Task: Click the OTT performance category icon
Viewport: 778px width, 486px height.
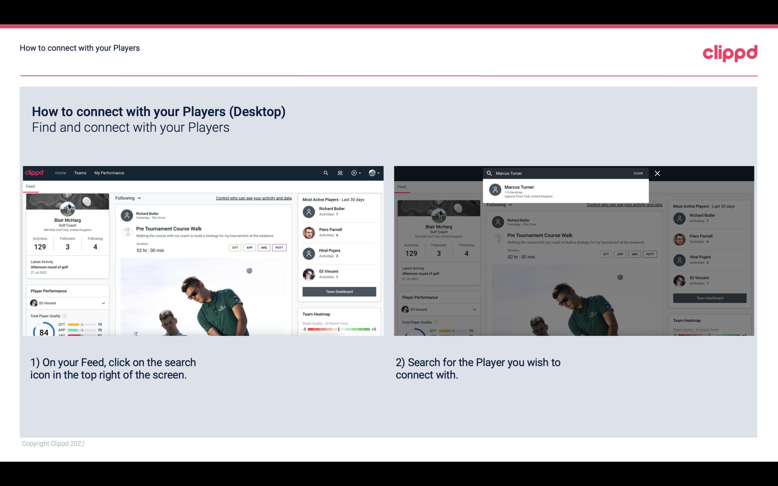Action: 235,247
